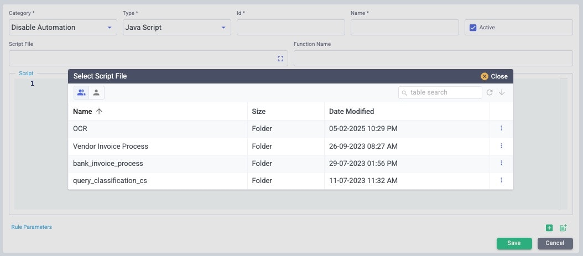The height and width of the screenshot is (256, 583).
Task: Click the Select Script File dialog title
Action: click(100, 76)
